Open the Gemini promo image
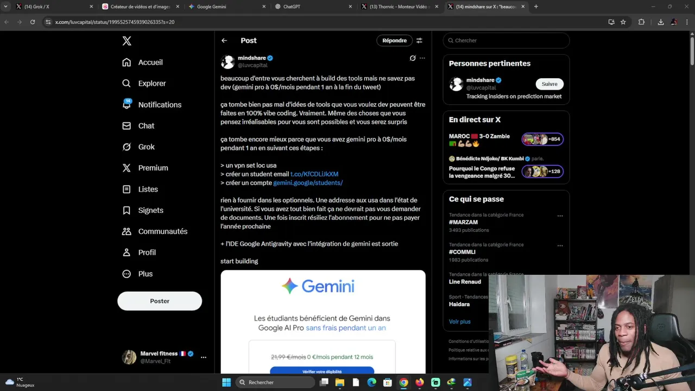Screen dimensions: 695x391 coord(323,321)
